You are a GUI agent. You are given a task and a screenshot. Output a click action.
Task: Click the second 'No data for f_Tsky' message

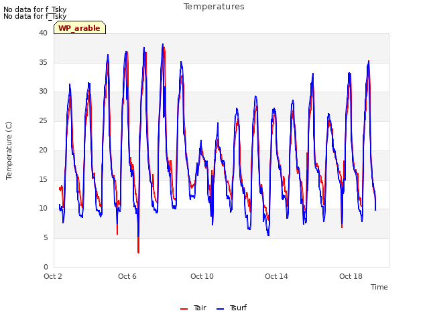pos(35,16)
